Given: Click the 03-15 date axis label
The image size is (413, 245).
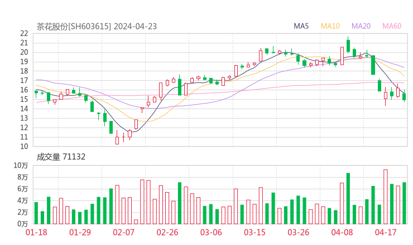Looking at the screenshot, I should [x=254, y=232].
